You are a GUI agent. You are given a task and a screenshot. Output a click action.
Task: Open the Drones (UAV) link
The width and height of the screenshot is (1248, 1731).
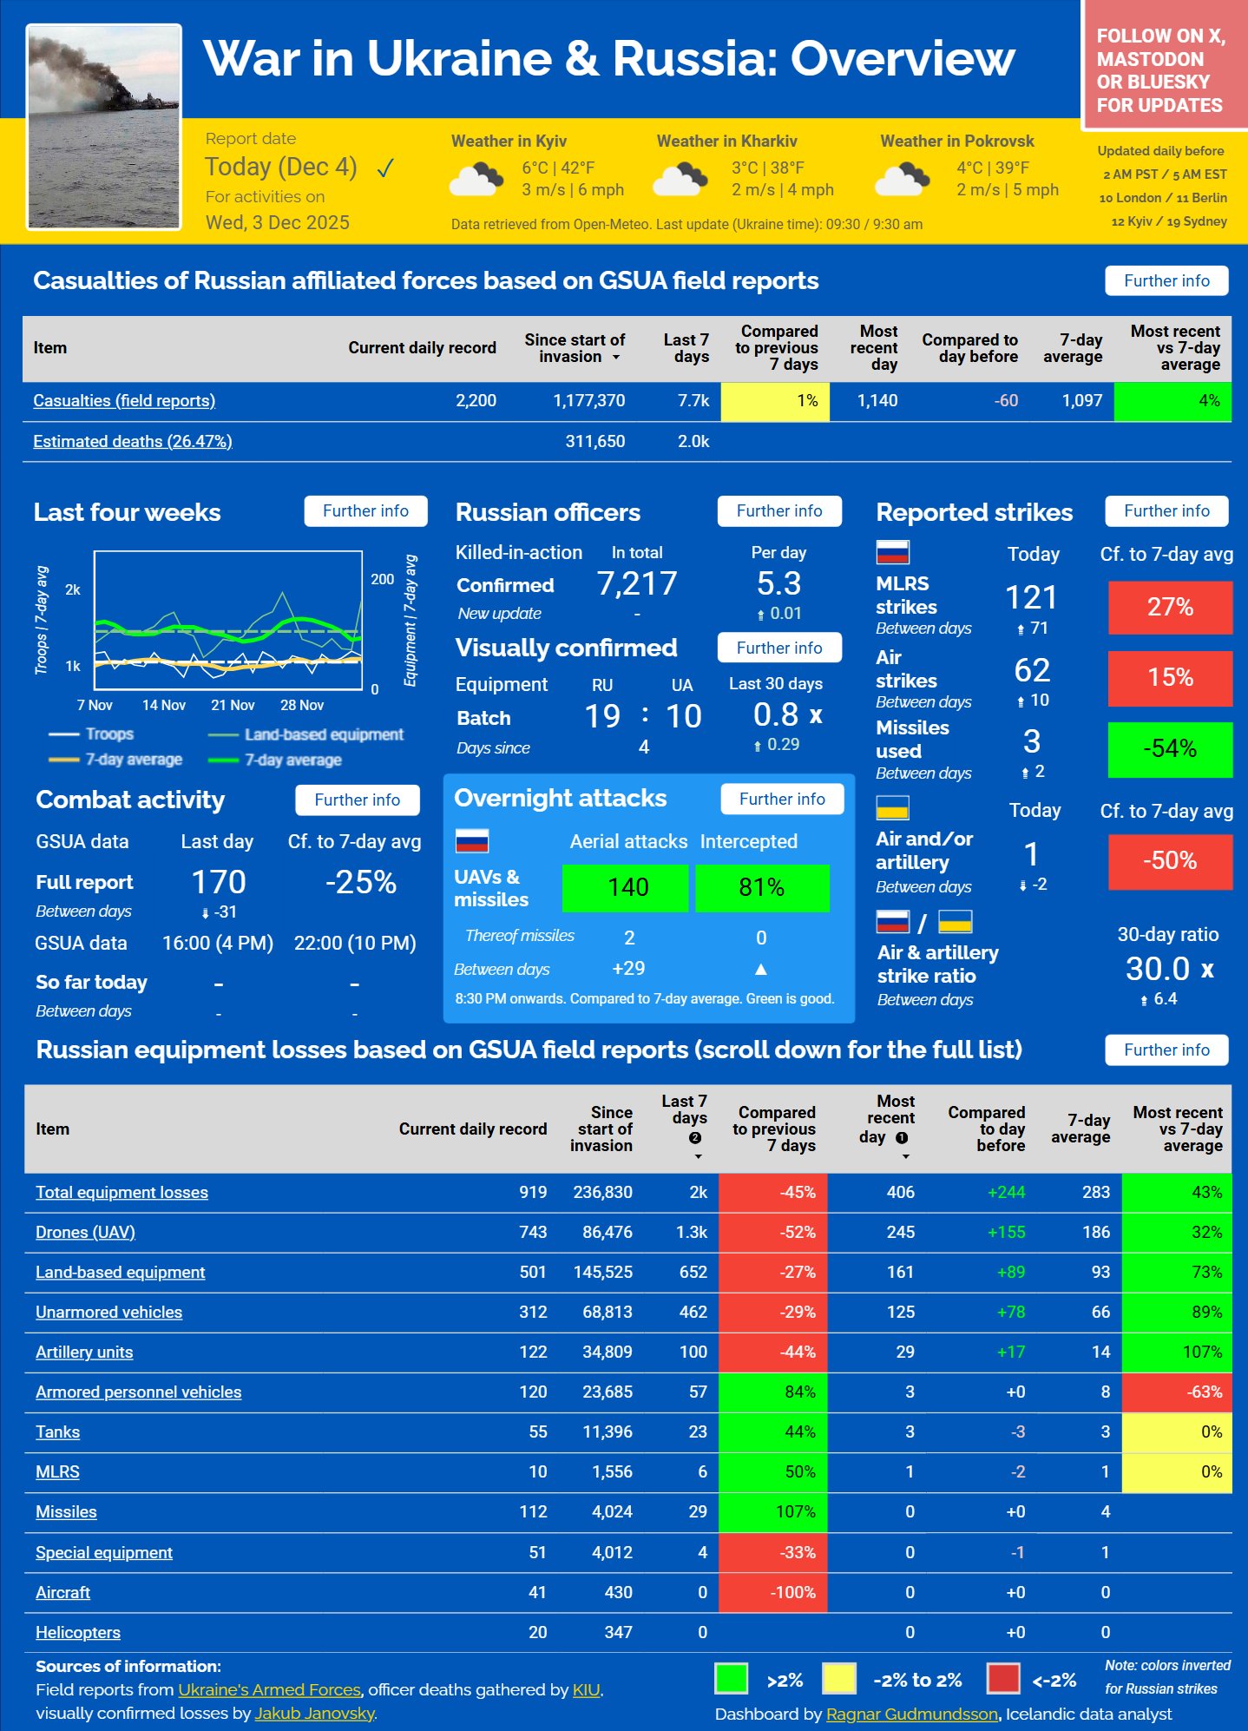85,1232
